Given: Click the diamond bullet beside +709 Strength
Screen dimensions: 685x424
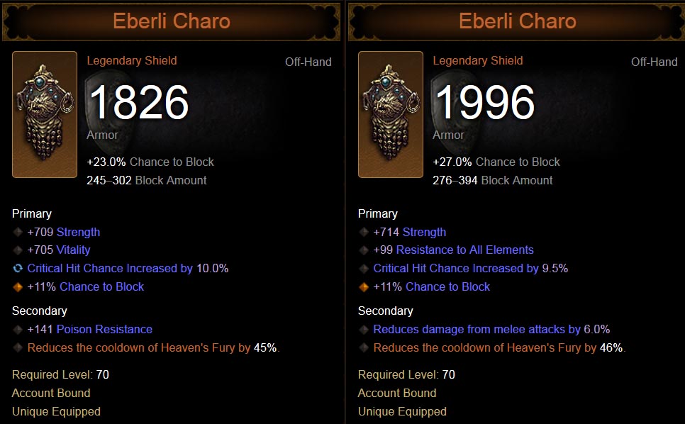Looking at the screenshot, I should (18, 232).
